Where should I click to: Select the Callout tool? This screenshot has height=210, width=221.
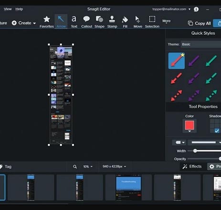click(x=86, y=22)
